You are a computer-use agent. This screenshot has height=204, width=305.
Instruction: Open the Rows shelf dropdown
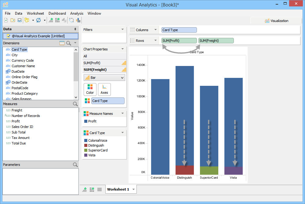coord(155,40)
